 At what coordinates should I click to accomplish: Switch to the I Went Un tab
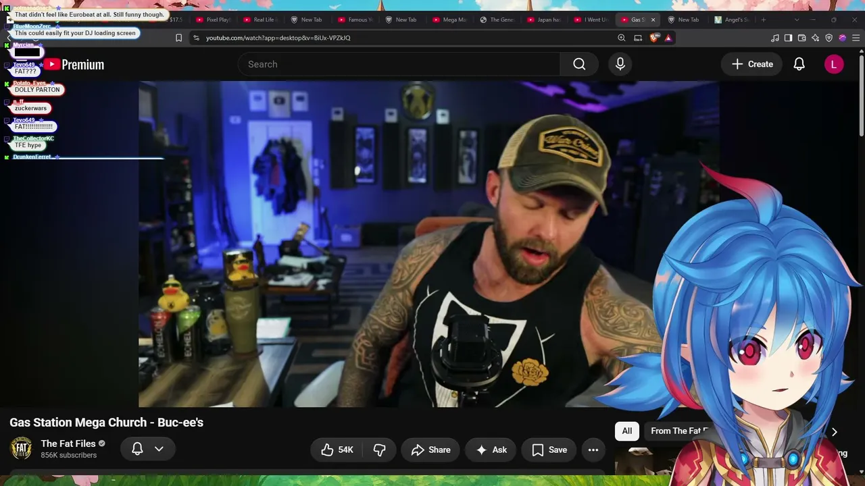coord(591,20)
